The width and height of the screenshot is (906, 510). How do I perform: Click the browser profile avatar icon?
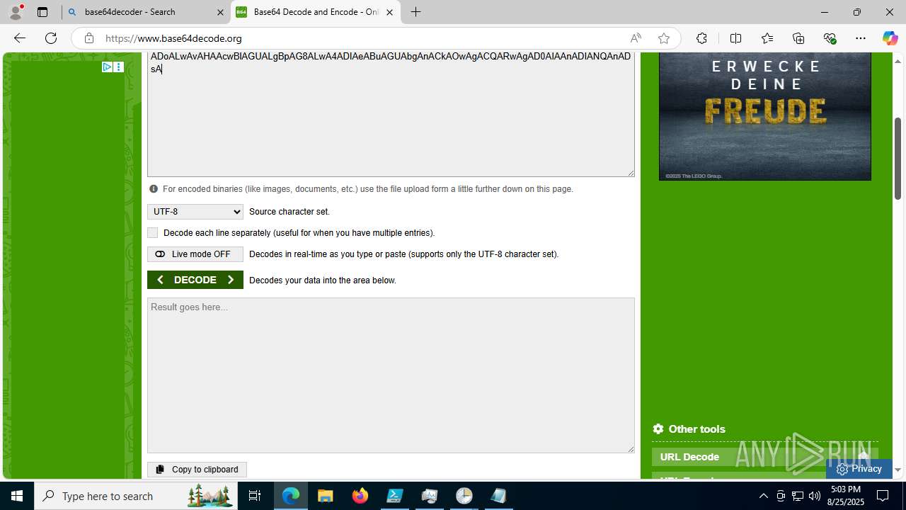point(16,12)
